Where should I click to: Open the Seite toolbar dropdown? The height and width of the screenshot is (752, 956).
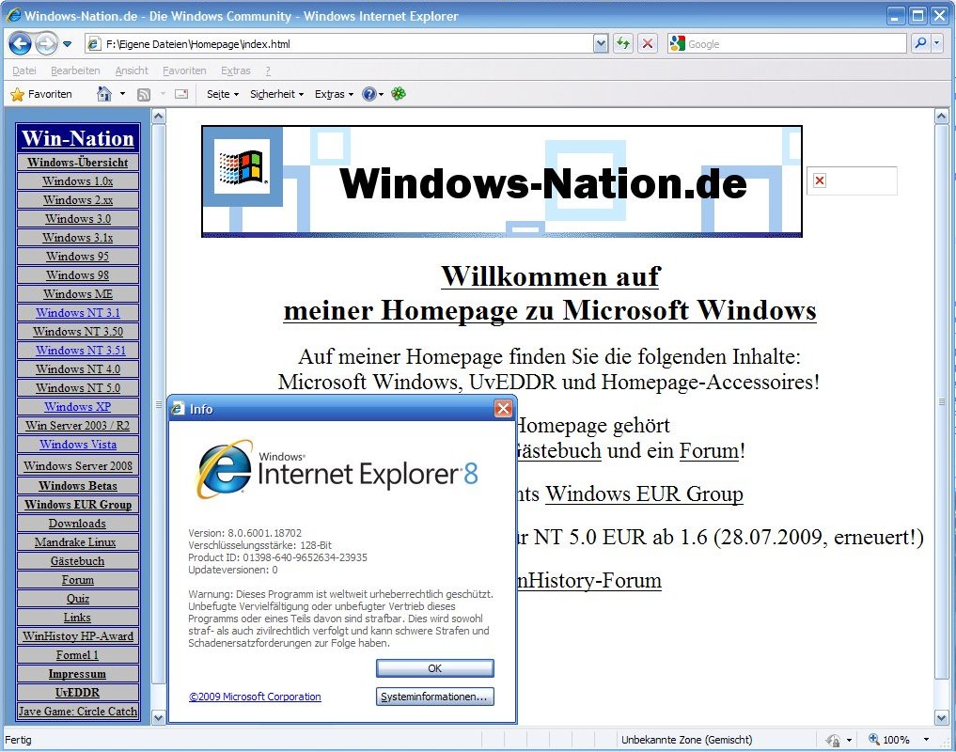[x=223, y=94]
